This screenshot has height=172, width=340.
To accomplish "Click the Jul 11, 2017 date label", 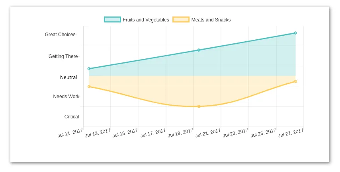I will point(70,133).
